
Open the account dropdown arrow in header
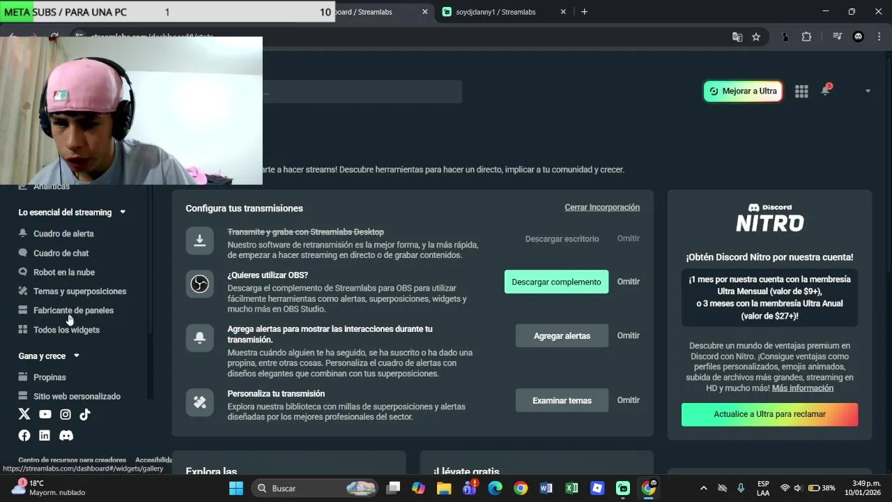coord(868,91)
